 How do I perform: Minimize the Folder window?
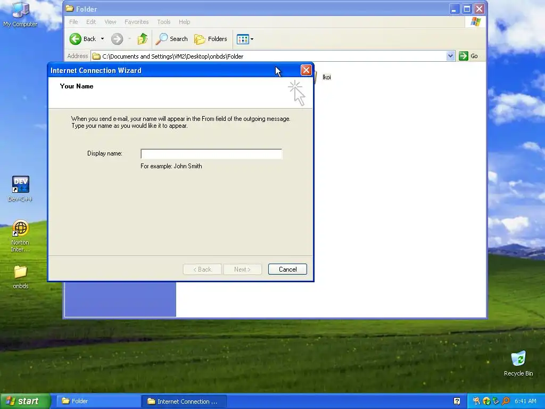tap(453, 9)
